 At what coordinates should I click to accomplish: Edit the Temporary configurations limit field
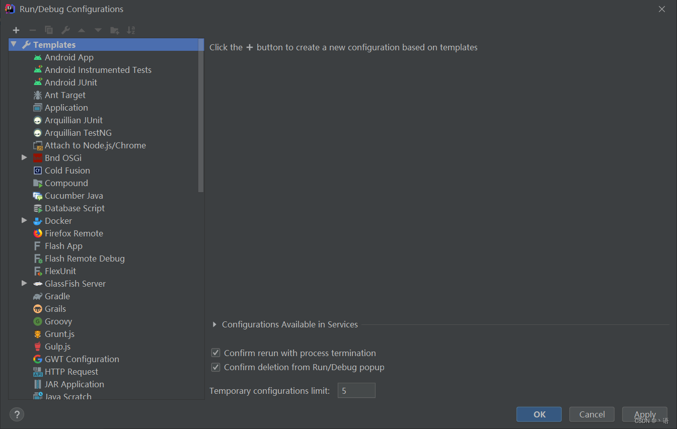tap(356, 390)
